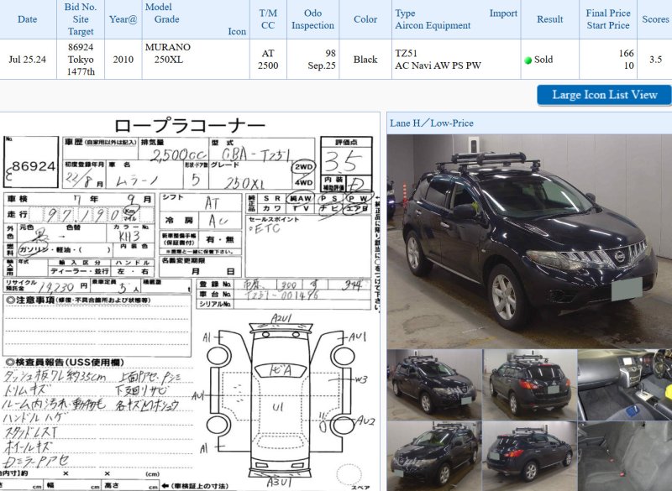Image resolution: width=672 pixels, height=491 pixels.
Task: Select the thumbnail of car front facing left
Action: pos(433,456)
